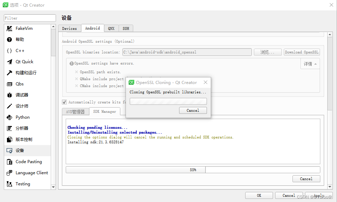Select the 帮助 help icon in sidebar
337x202 pixels.
pyautogui.click(x=9, y=40)
